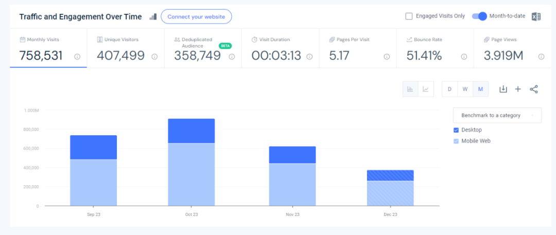The height and width of the screenshot is (235, 556).
Task: Click the Oct 23 axis label
Action: pos(192,214)
